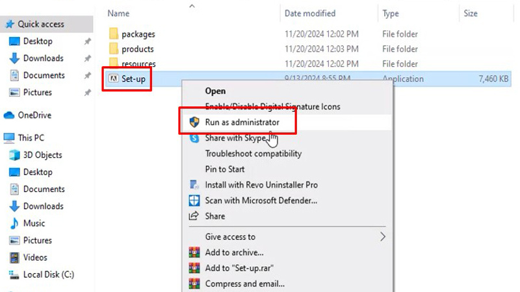Screen dimensions: 520x292
Task: Choose Enable/Disable Digital Signature Icons
Action: (x=272, y=106)
